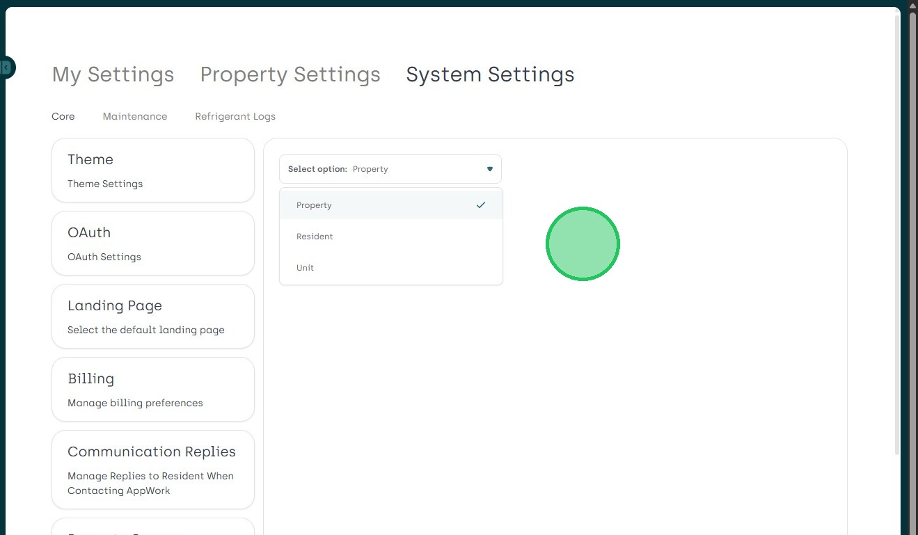Open the Billing preferences card
This screenshot has width=918, height=535.
click(x=153, y=390)
